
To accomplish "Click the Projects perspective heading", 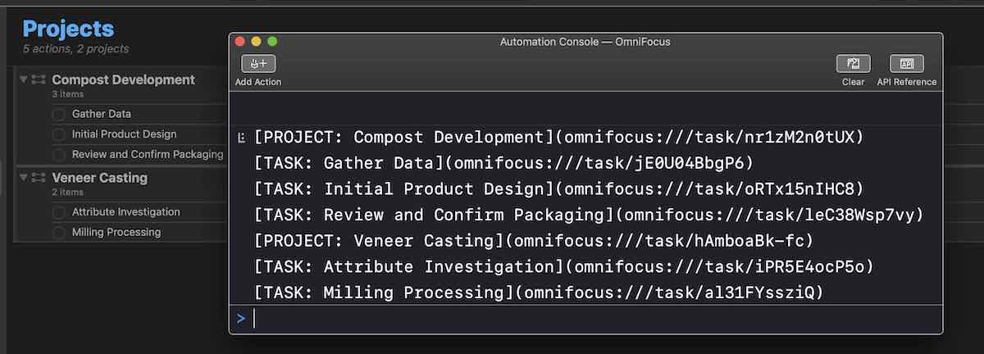I will 68,29.
